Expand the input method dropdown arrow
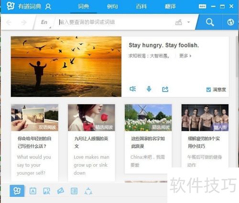239x203 pixels. [x=188, y=22]
